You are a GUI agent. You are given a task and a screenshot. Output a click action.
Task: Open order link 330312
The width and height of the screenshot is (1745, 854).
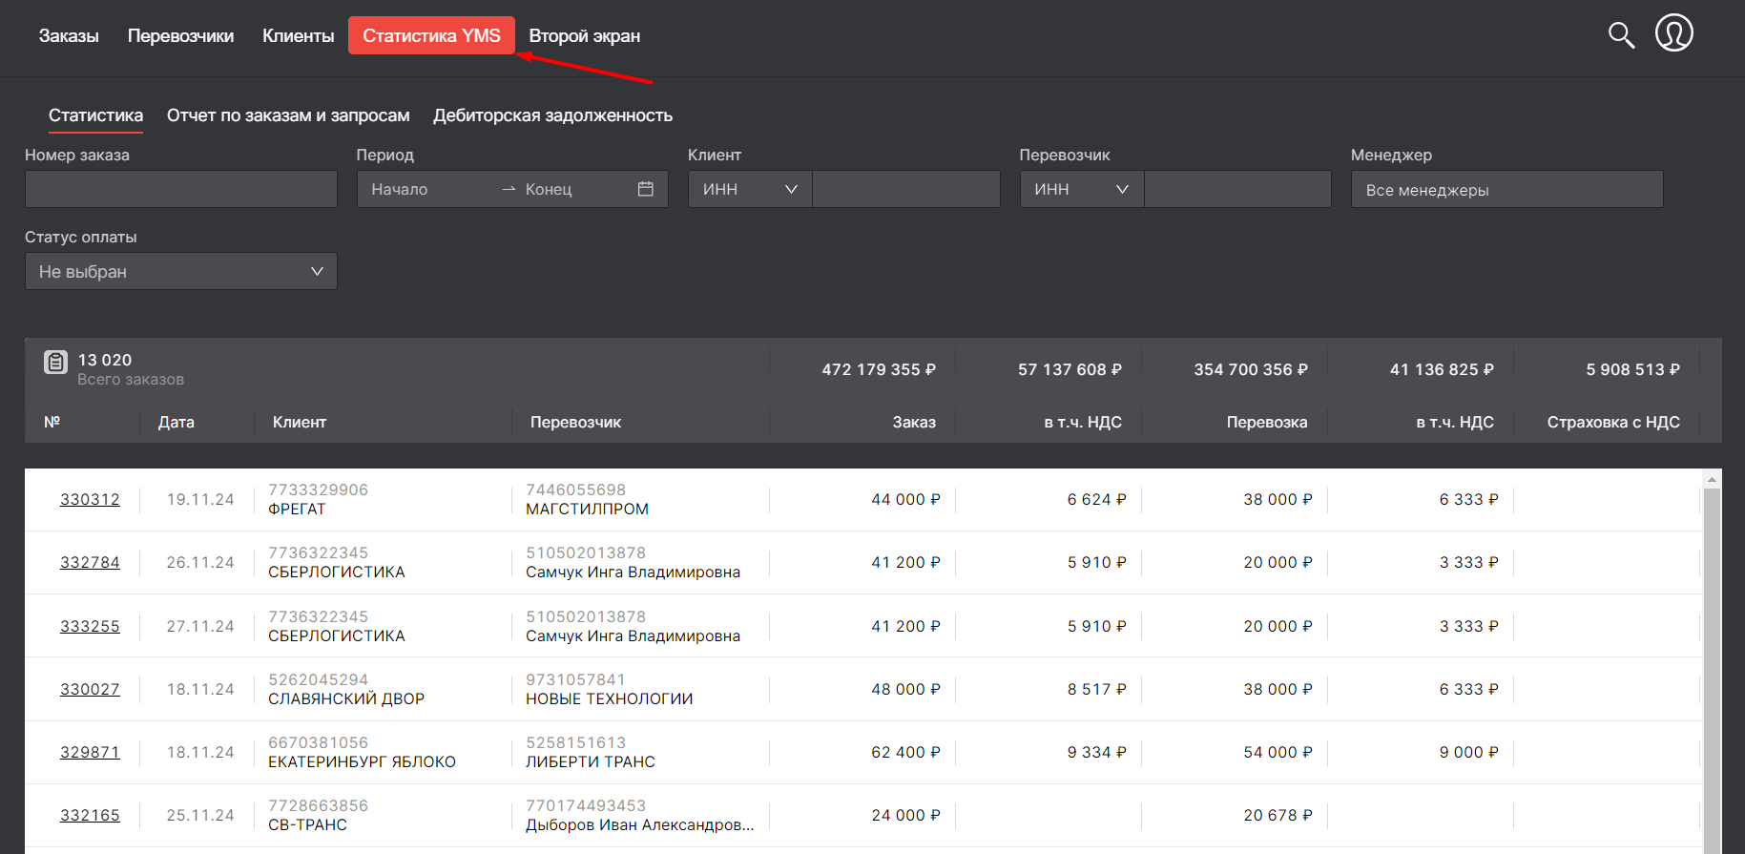[90, 499]
